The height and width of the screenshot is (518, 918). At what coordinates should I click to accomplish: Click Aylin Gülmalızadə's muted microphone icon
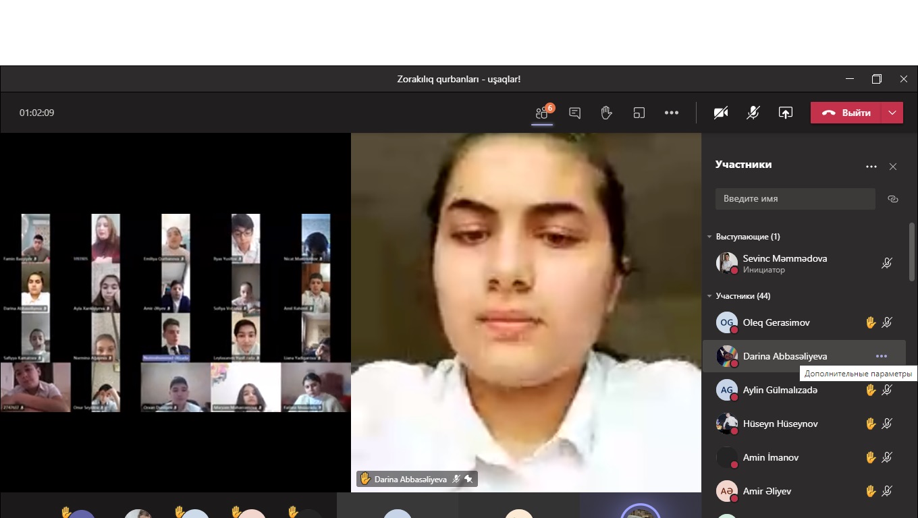tap(887, 390)
